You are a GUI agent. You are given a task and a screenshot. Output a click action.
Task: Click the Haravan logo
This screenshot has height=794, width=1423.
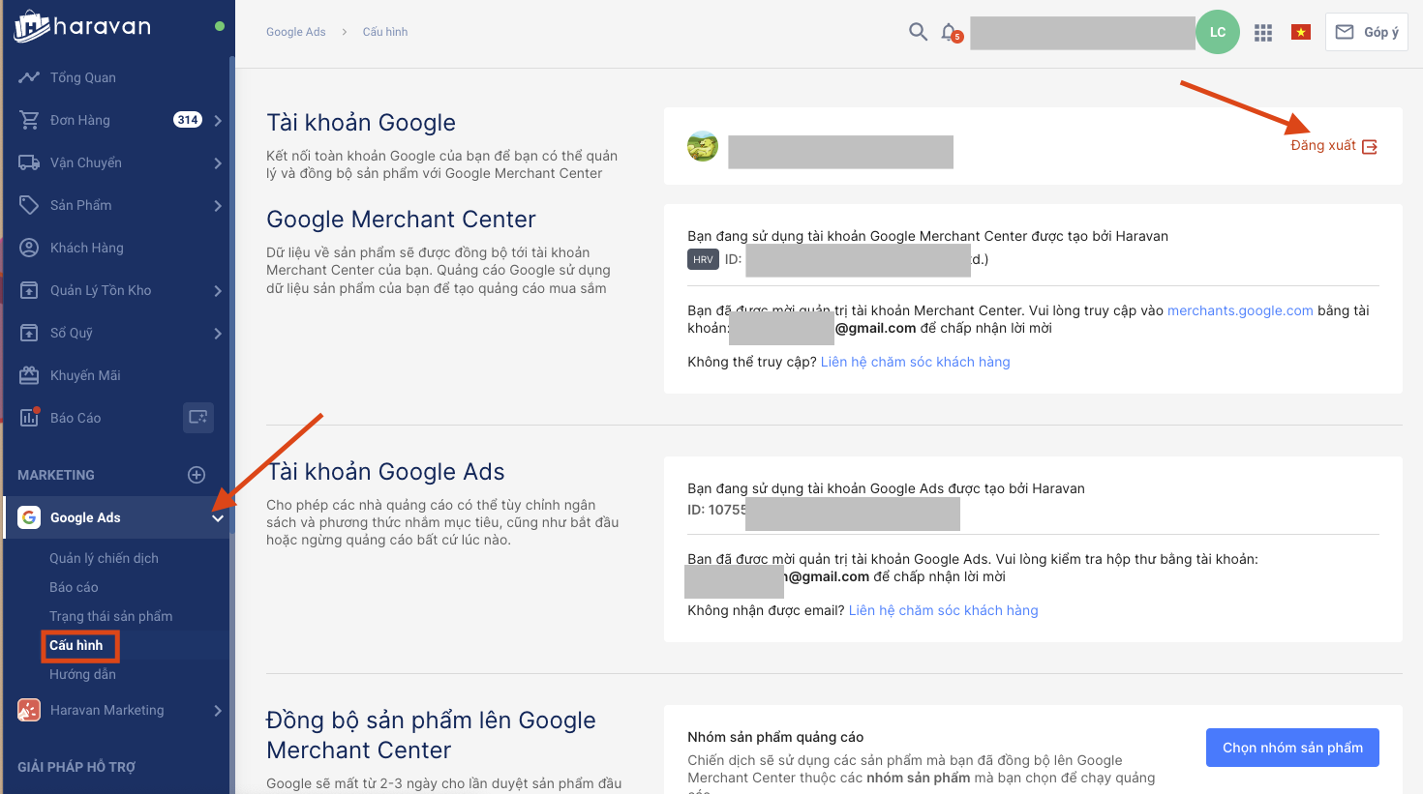[83, 27]
